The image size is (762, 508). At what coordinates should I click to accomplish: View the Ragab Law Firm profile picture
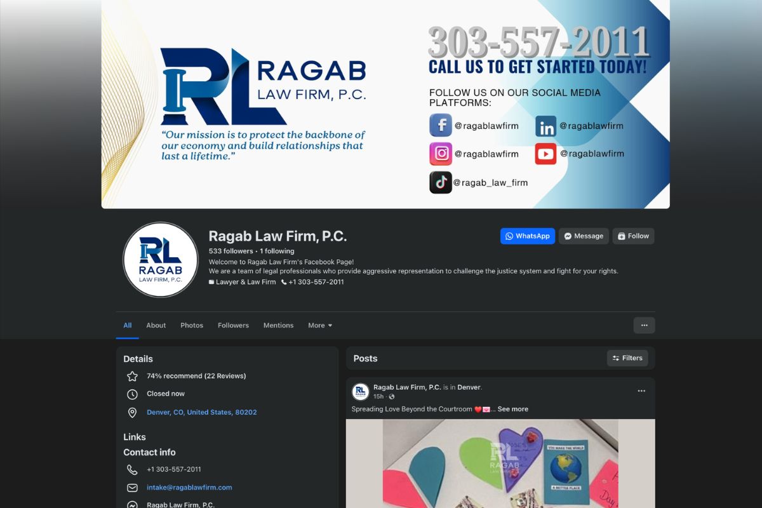click(x=160, y=260)
